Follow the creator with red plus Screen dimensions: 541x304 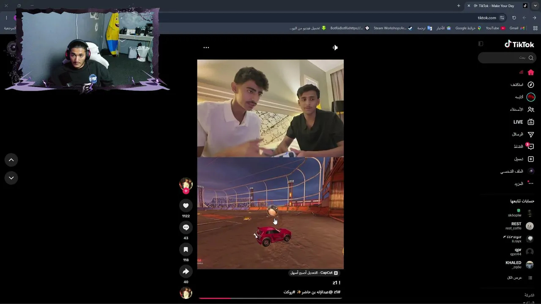pos(186,191)
